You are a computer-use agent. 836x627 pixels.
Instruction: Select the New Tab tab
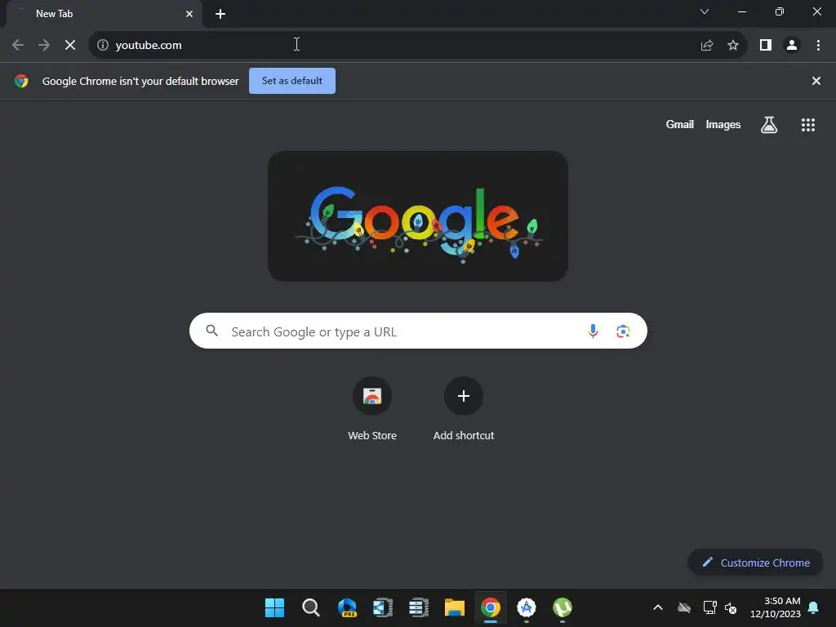click(104, 14)
